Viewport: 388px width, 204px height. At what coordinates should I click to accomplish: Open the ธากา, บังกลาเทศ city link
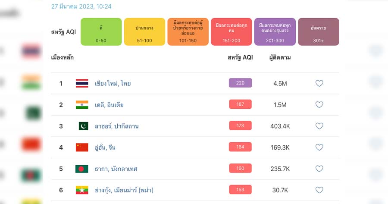tap(116, 169)
